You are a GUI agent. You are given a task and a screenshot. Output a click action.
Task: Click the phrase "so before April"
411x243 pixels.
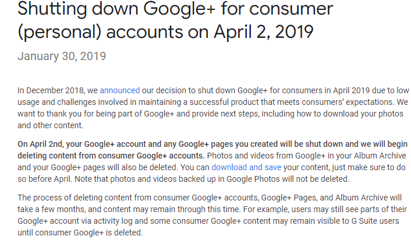click(x=45, y=179)
